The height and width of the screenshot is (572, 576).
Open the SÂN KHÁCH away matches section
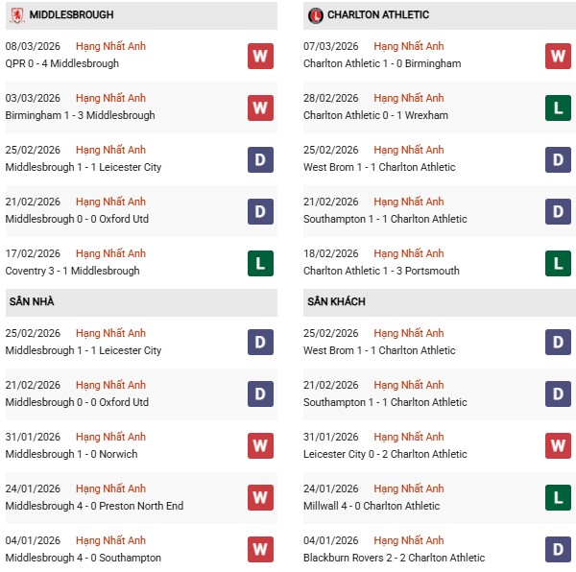pos(336,301)
